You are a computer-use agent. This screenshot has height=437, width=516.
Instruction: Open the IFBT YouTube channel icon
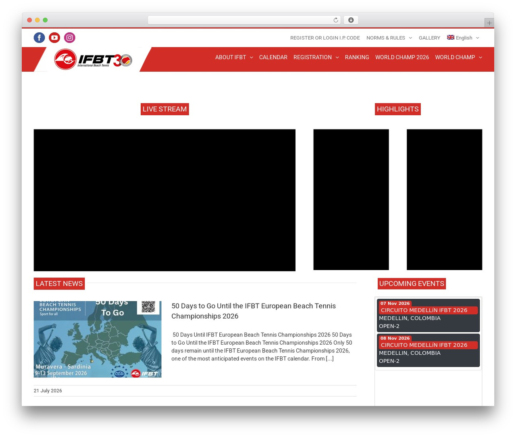click(x=54, y=37)
